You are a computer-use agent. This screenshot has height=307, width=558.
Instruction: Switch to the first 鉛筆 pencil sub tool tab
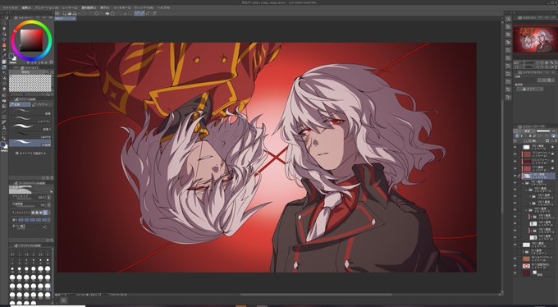click(x=20, y=104)
